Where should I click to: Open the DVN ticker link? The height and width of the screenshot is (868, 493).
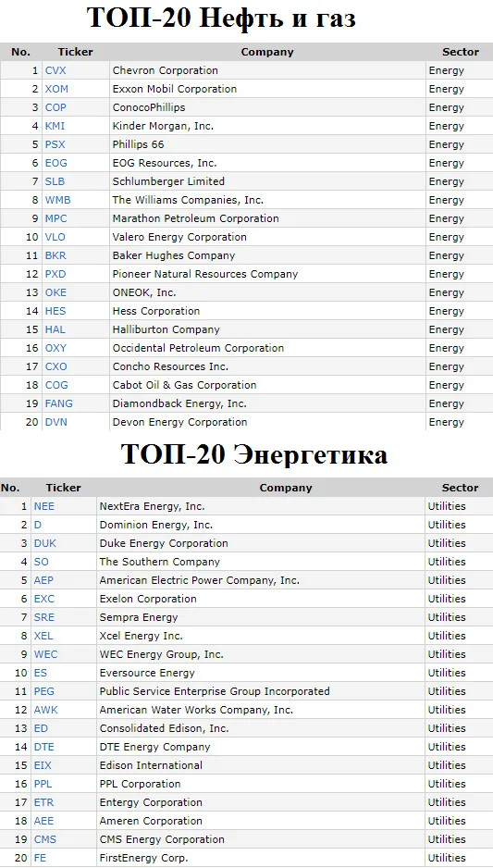pos(55,422)
